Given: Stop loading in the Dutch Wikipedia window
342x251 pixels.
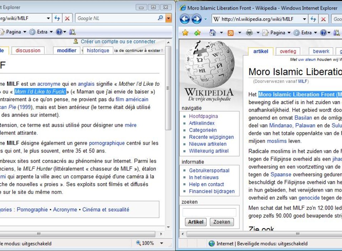Looking at the screenshot, I should point(323,19).
